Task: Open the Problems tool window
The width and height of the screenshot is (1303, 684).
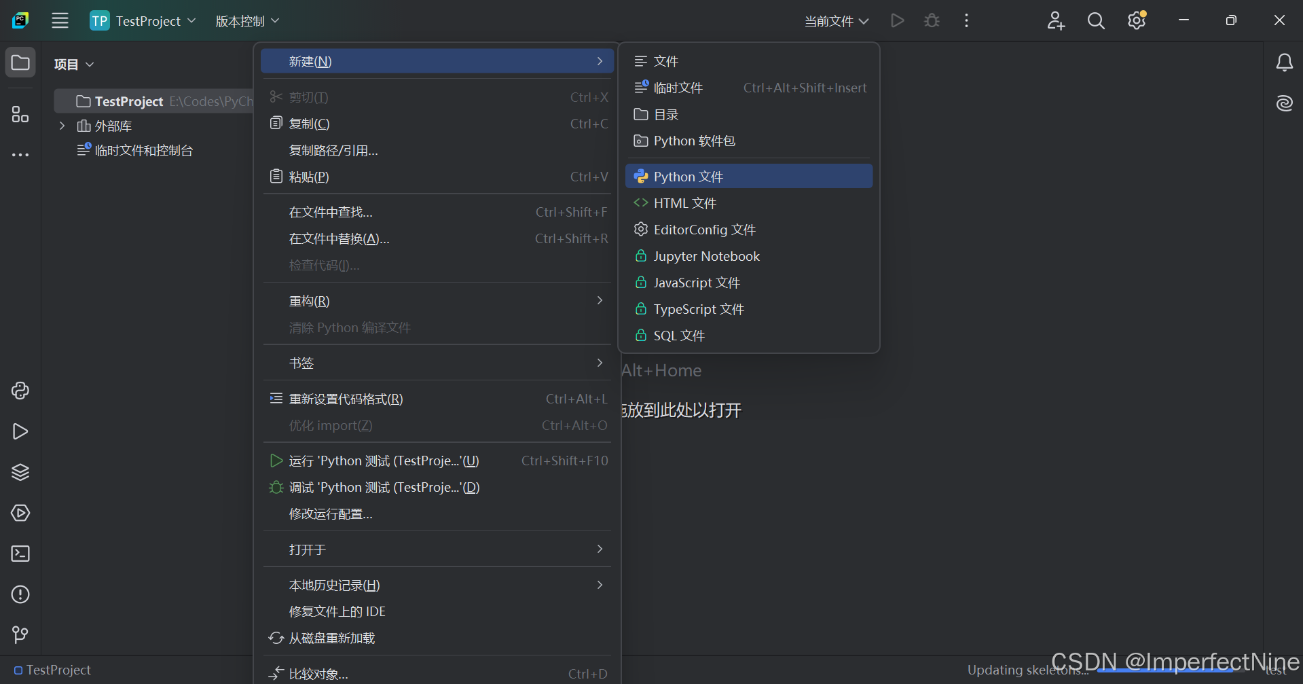Action: pos(20,594)
